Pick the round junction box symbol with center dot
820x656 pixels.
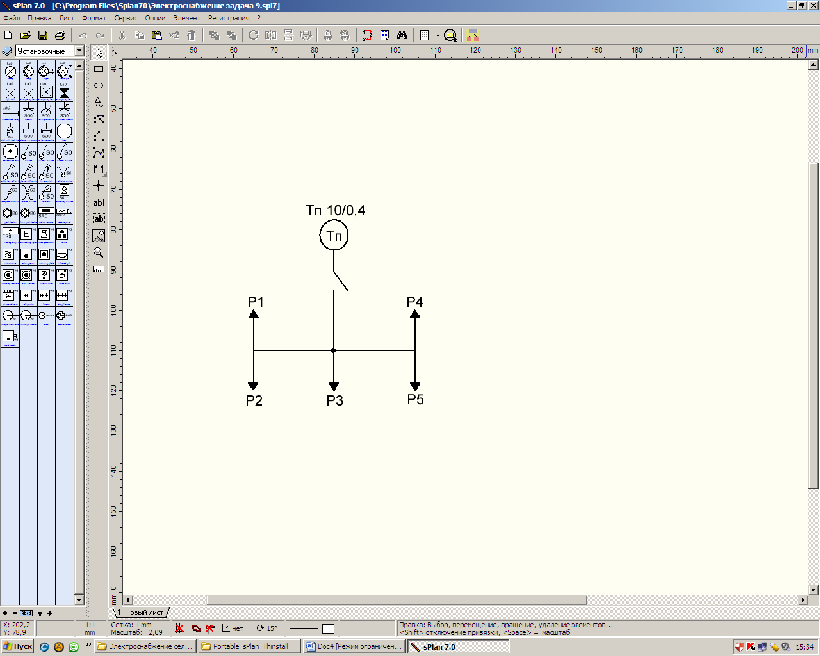pyautogui.click(x=10, y=152)
